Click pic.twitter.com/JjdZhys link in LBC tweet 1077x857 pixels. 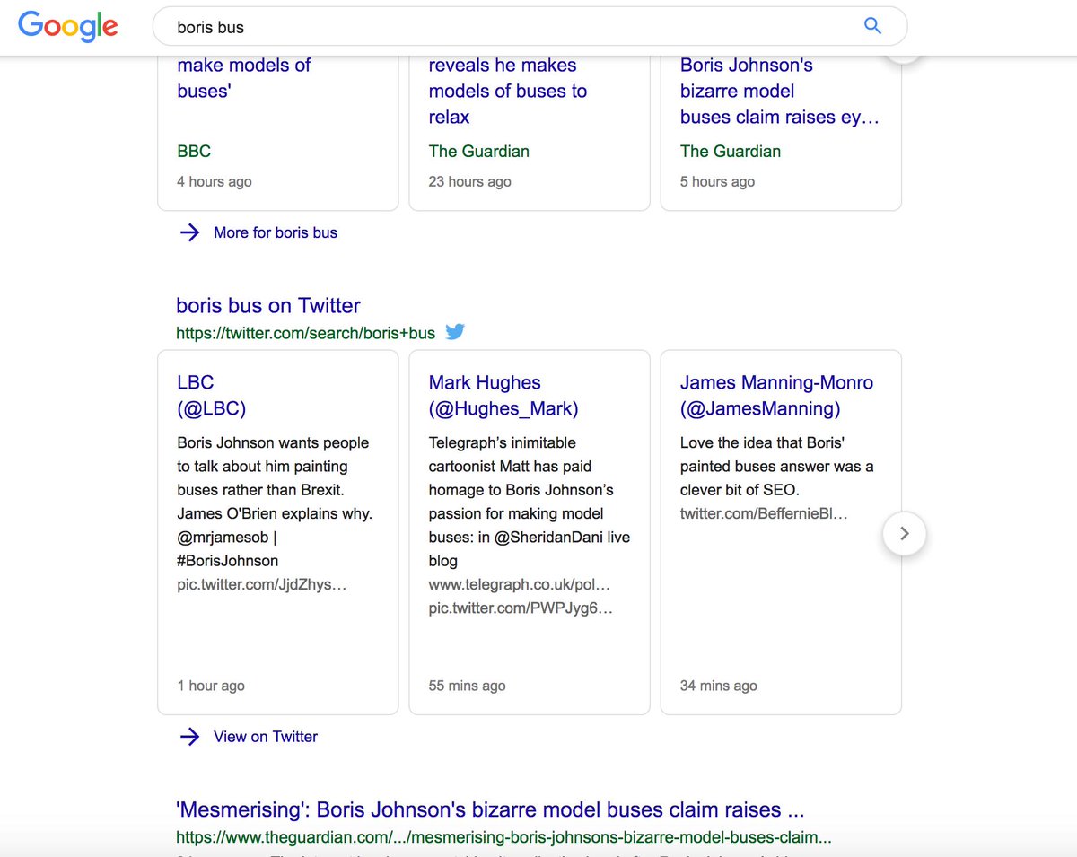pos(261,584)
